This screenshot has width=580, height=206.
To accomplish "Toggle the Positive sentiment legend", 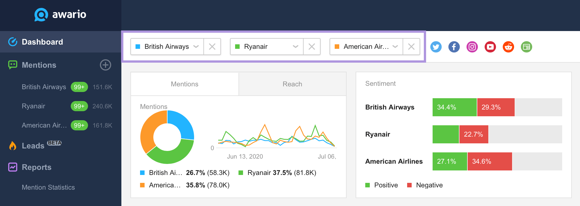I will pos(382,185).
